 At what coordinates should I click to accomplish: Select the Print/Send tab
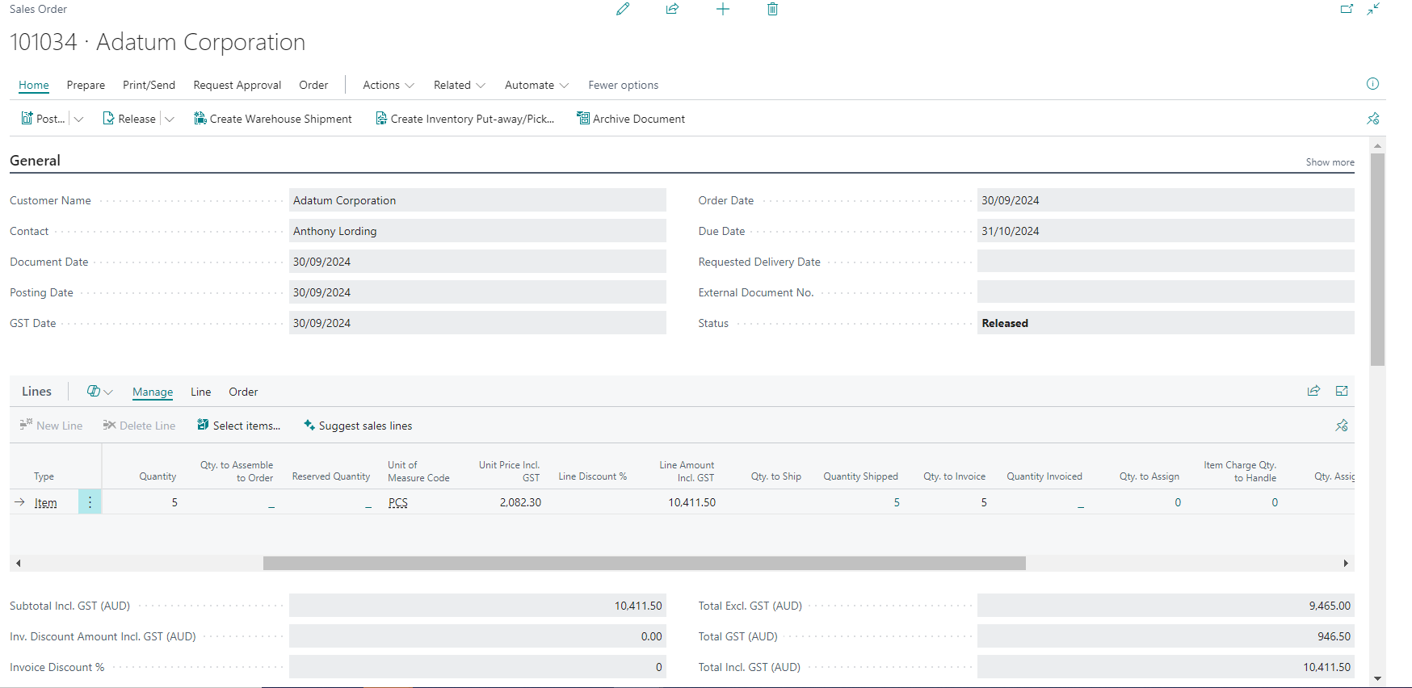149,85
